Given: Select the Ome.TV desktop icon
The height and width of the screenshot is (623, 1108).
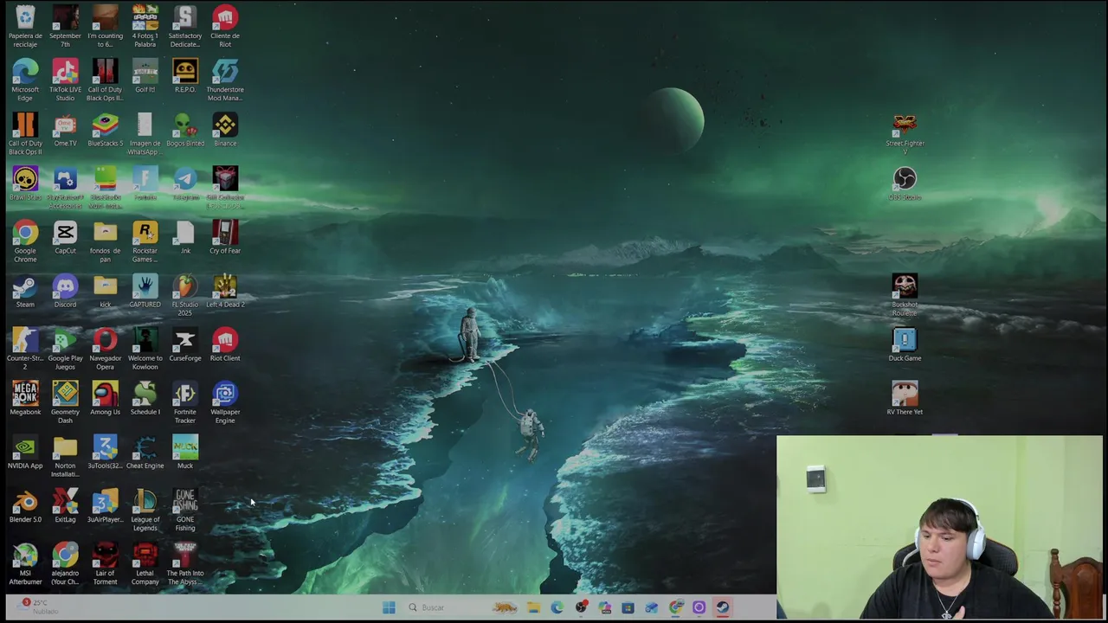Looking at the screenshot, I should click(65, 130).
